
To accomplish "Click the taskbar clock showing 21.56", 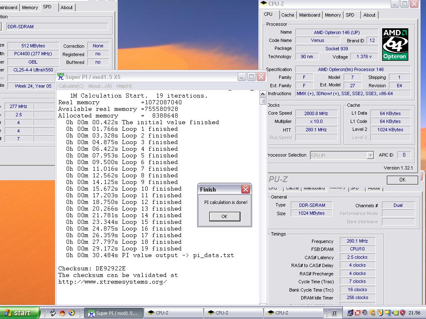I will 414,313.
